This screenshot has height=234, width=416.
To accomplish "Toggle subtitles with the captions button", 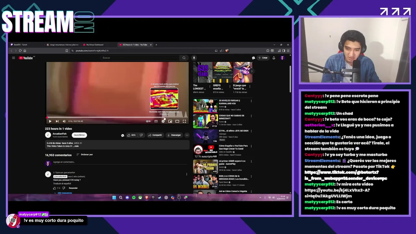I will pyautogui.click(x=156, y=121).
